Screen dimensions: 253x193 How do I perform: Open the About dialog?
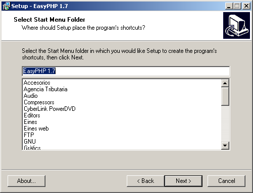point(26,181)
